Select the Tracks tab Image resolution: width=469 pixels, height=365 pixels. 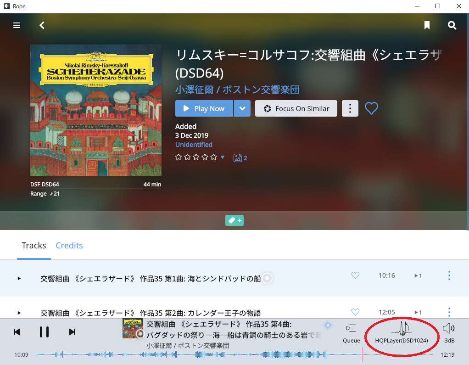click(34, 246)
